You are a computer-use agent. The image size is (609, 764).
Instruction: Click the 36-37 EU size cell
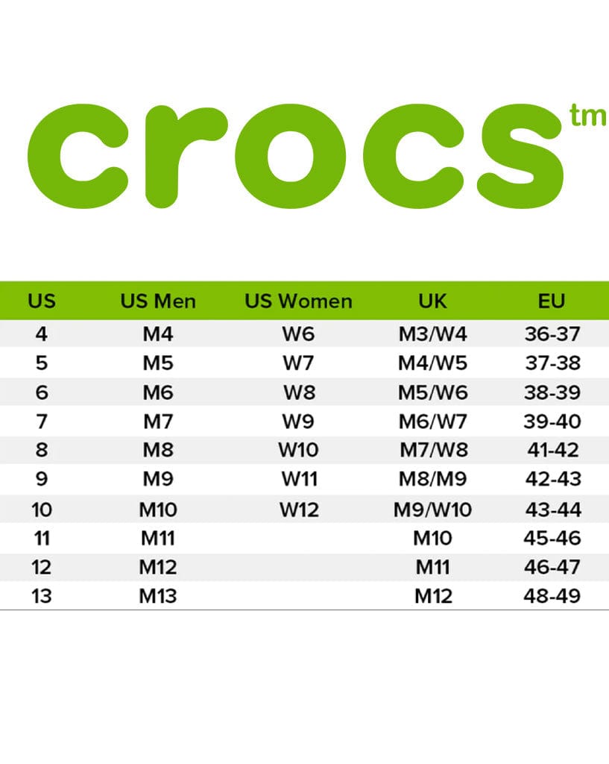pos(552,334)
